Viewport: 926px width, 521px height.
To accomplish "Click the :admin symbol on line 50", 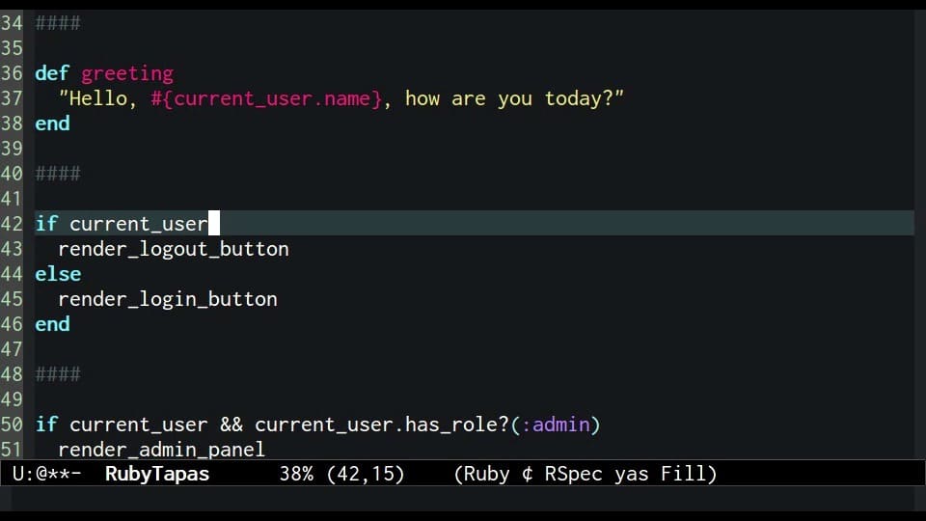I will (556, 425).
